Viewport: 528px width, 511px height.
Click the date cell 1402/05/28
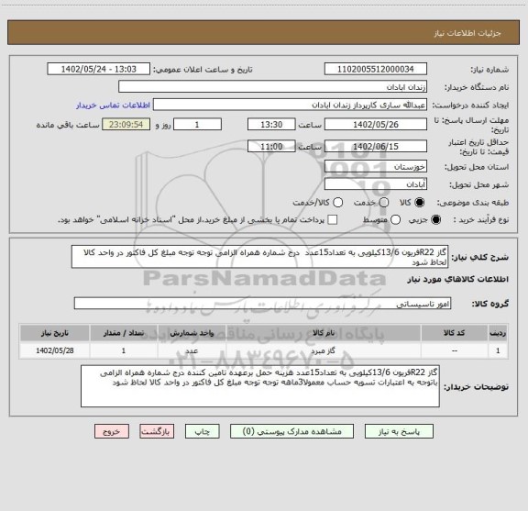tap(55, 350)
